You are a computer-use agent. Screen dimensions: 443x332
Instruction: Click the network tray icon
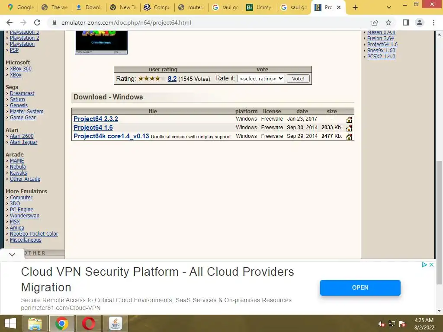[392, 324]
